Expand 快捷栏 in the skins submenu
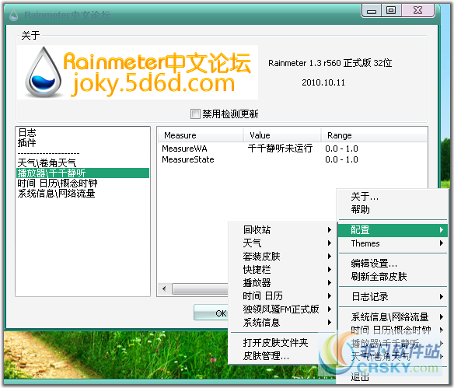Image resolution: width=454 pixels, height=388 pixels. pos(283,270)
